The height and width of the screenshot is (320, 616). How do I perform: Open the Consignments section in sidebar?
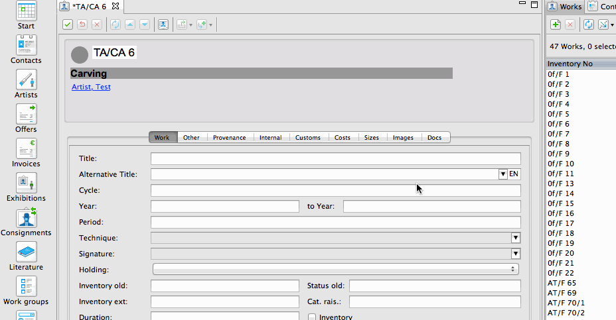(26, 222)
